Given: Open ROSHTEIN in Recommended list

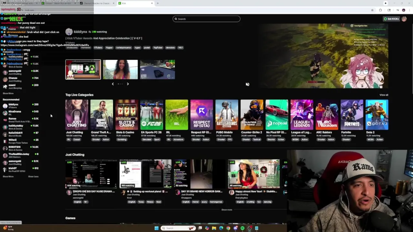Looking at the screenshot, I should click(21, 148).
